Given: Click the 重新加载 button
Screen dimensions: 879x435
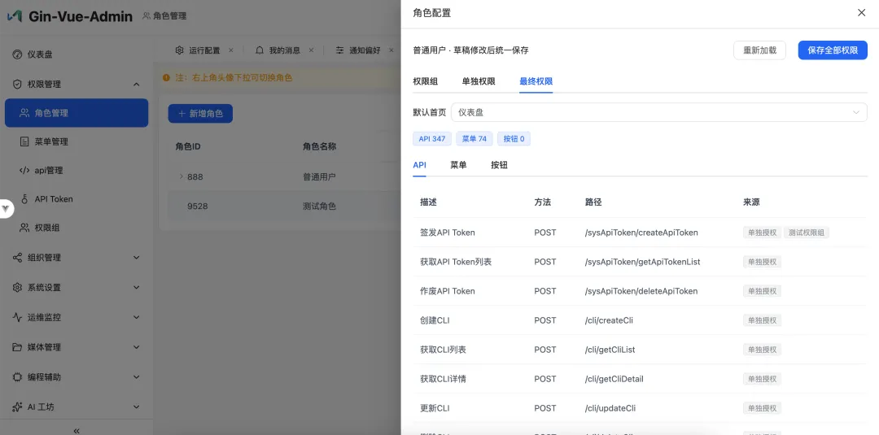Looking at the screenshot, I should click(x=759, y=50).
